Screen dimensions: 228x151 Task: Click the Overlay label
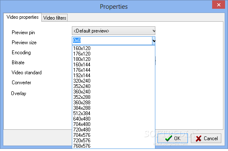pos(19,93)
